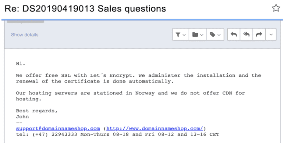Click the move-to-folder icon
284x144 pixels.
[x=195, y=34]
